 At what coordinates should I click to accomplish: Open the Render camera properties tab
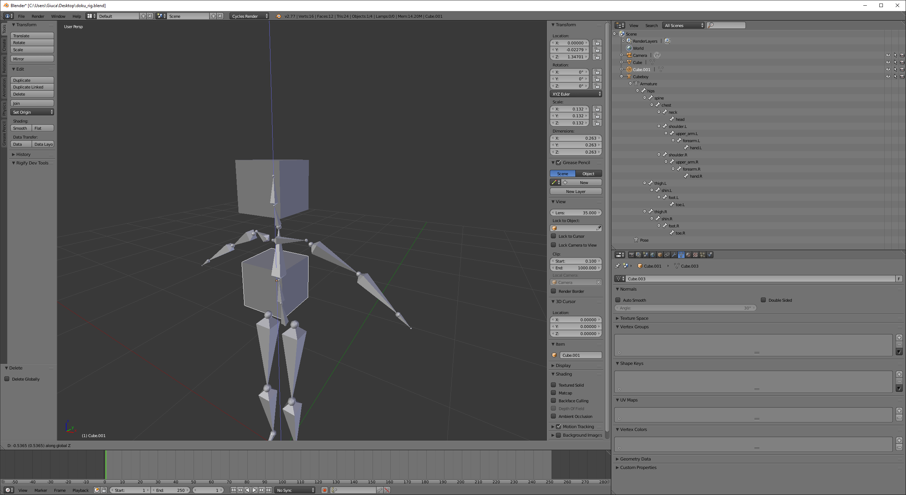point(632,255)
